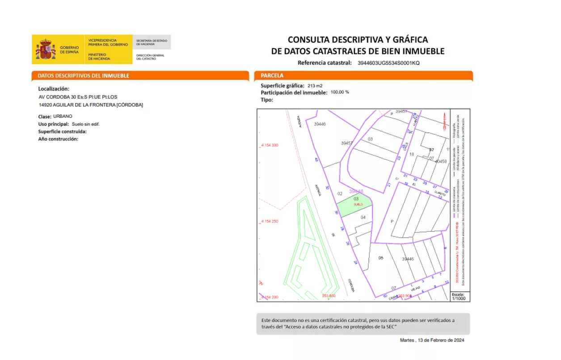The width and height of the screenshot is (561, 360).
Task: Select parcel 04 below the green plot
Action: (x=363, y=218)
